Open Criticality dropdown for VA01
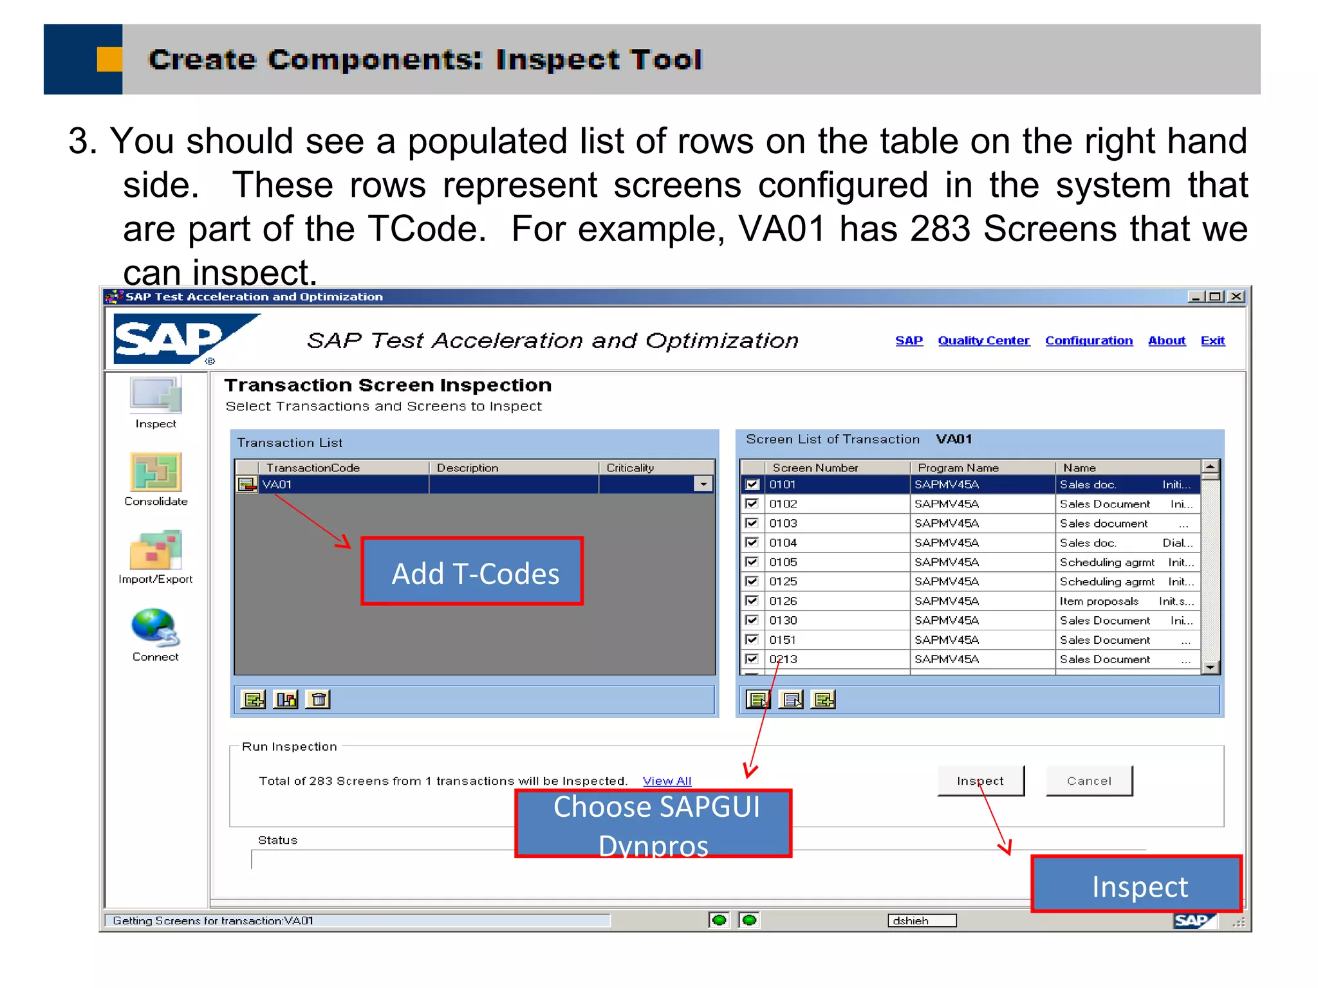 (703, 484)
